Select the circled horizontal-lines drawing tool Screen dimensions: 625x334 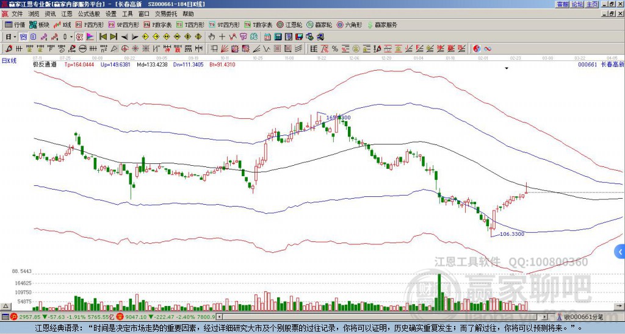coord(82,49)
